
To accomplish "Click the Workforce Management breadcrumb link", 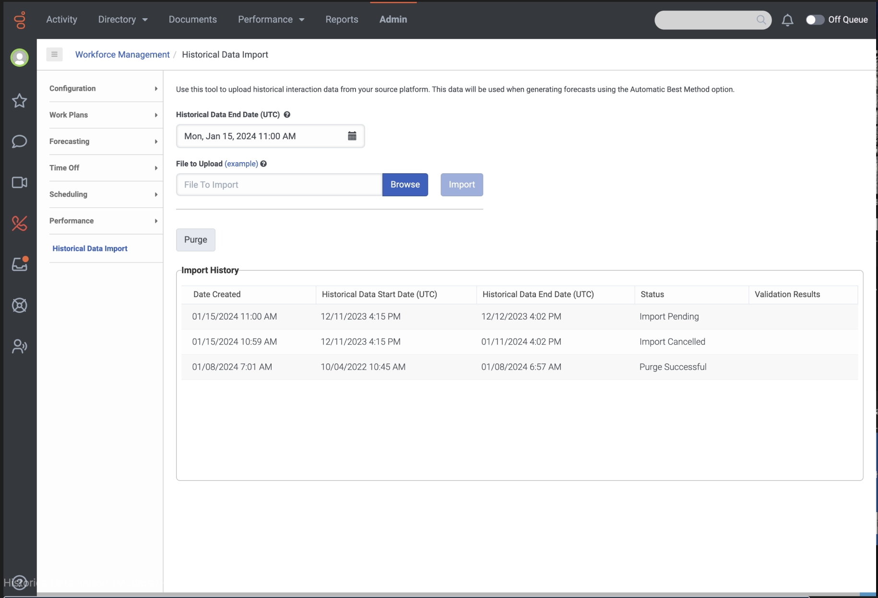I will click(x=122, y=55).
